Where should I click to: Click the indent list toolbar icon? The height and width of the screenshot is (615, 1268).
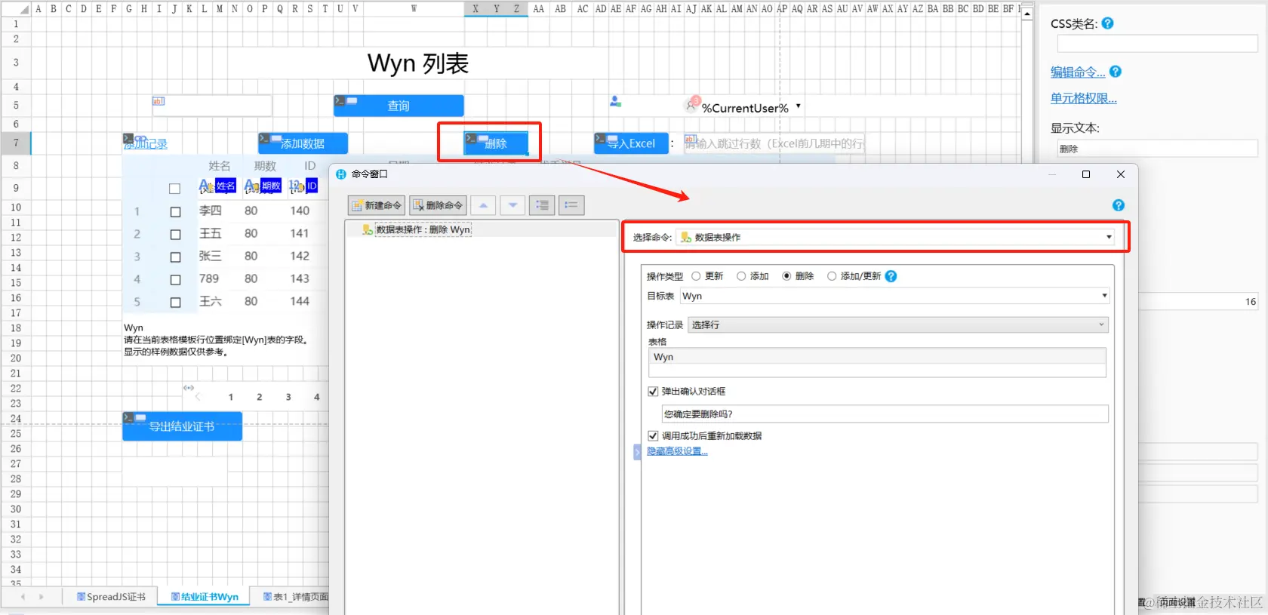(x=542, y=205)
